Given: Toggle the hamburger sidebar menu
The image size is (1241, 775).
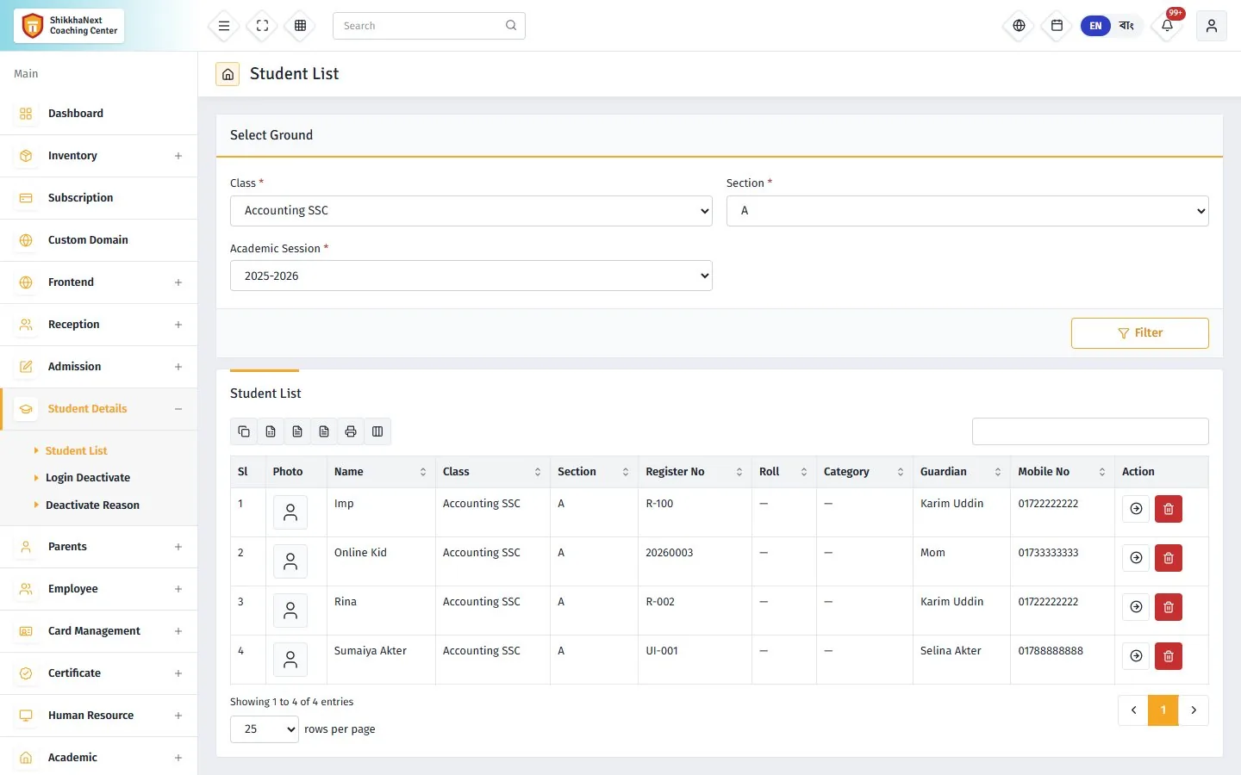Looking at the screenshot, I should pyautogui.click(x=224, y=26).
